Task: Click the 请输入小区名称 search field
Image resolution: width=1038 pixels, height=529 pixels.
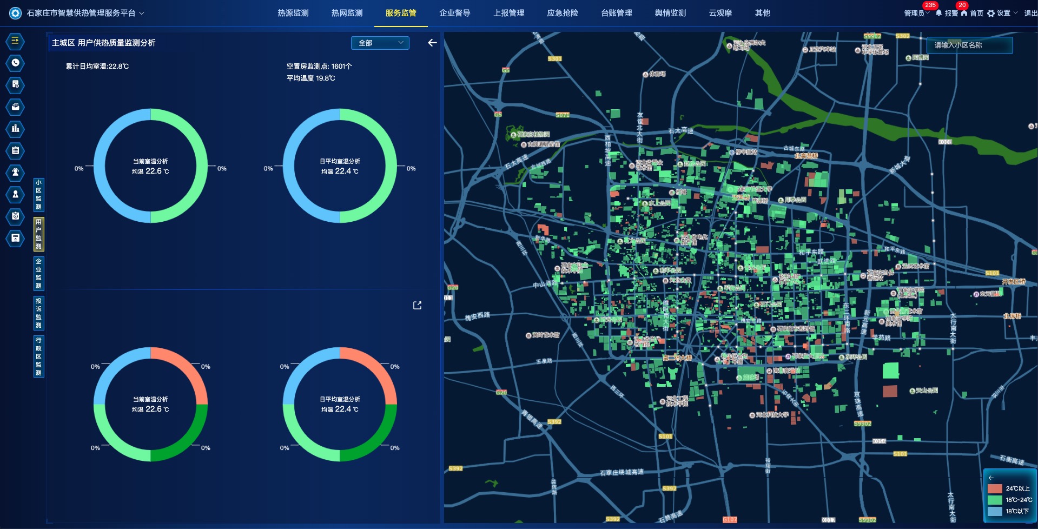Action: [969, 45]
